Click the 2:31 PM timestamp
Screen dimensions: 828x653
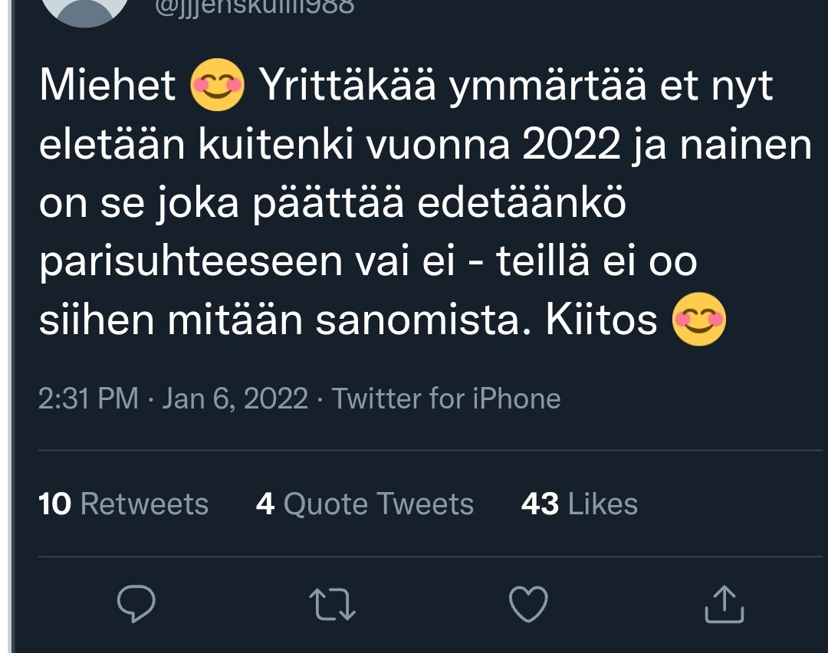click(88, 399)
